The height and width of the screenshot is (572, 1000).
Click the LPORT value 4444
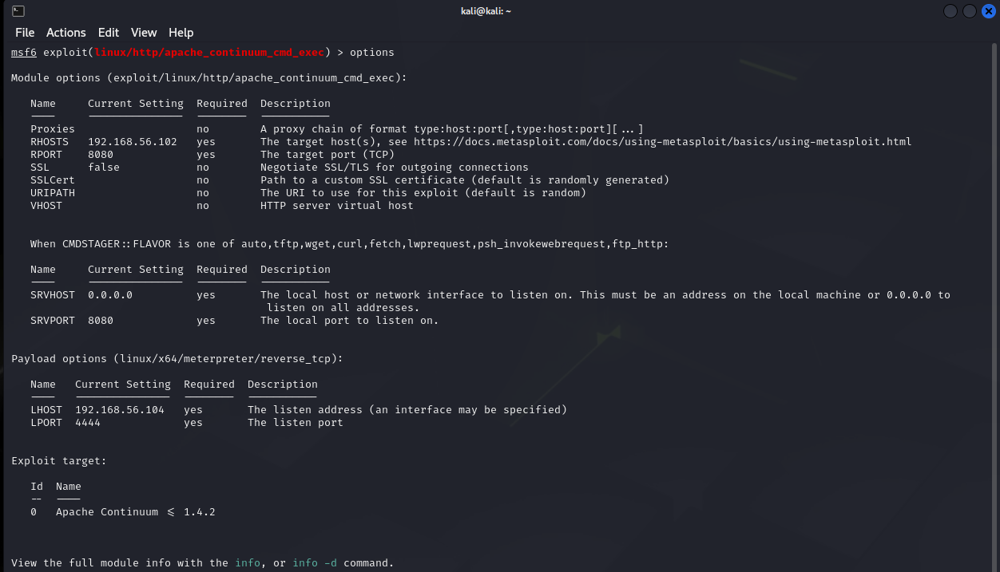point(88,423)
